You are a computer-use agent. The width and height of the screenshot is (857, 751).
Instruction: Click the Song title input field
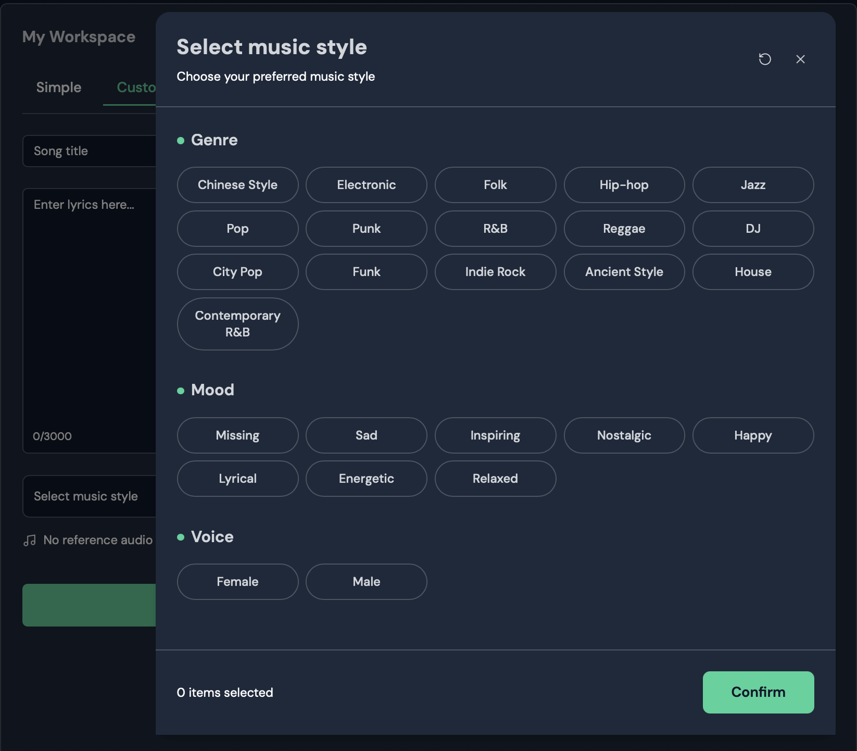[x=89, y=151]
